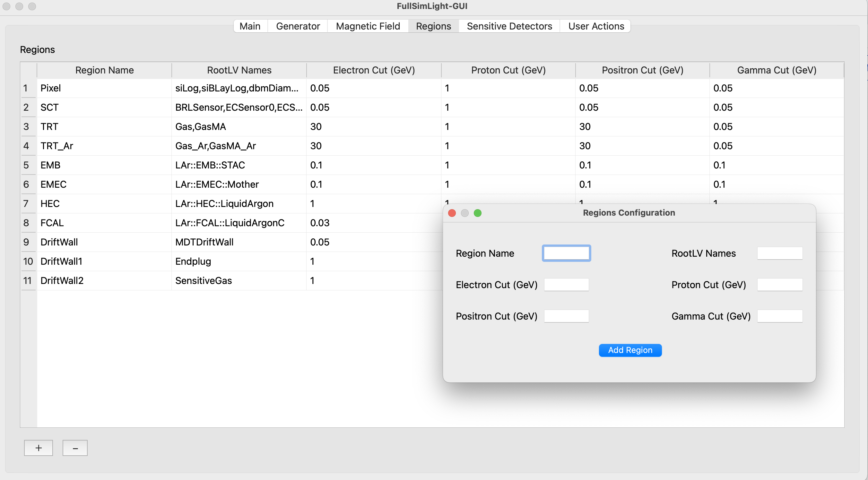The width and height of the screenshot is (868, 480).
Task: Select the Pixel region name cell
Action: pos(104,88)
